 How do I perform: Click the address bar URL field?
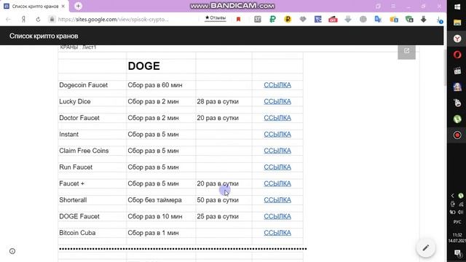pos(113,20)
